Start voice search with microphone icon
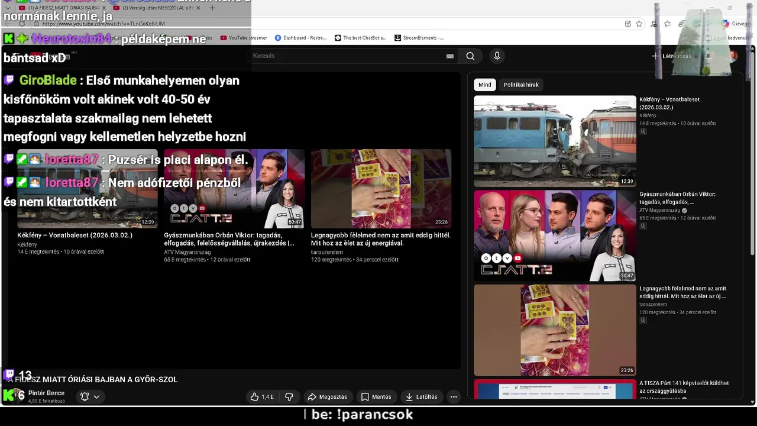 pos(497,56)
